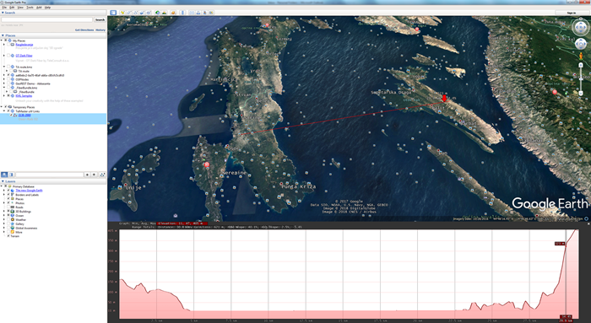Click the Save Image icon
The width and height of the screenshot is (591, 323).
pos(204,13)
